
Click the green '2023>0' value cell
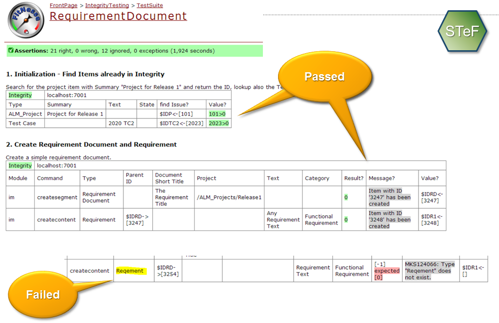pos(219,123)
